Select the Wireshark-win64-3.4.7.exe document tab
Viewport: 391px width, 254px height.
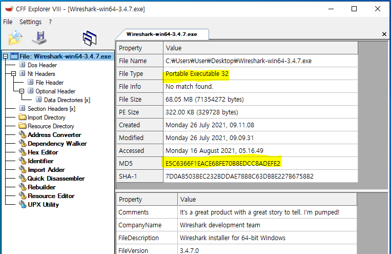pyautogui.click(x=162, y=34)
